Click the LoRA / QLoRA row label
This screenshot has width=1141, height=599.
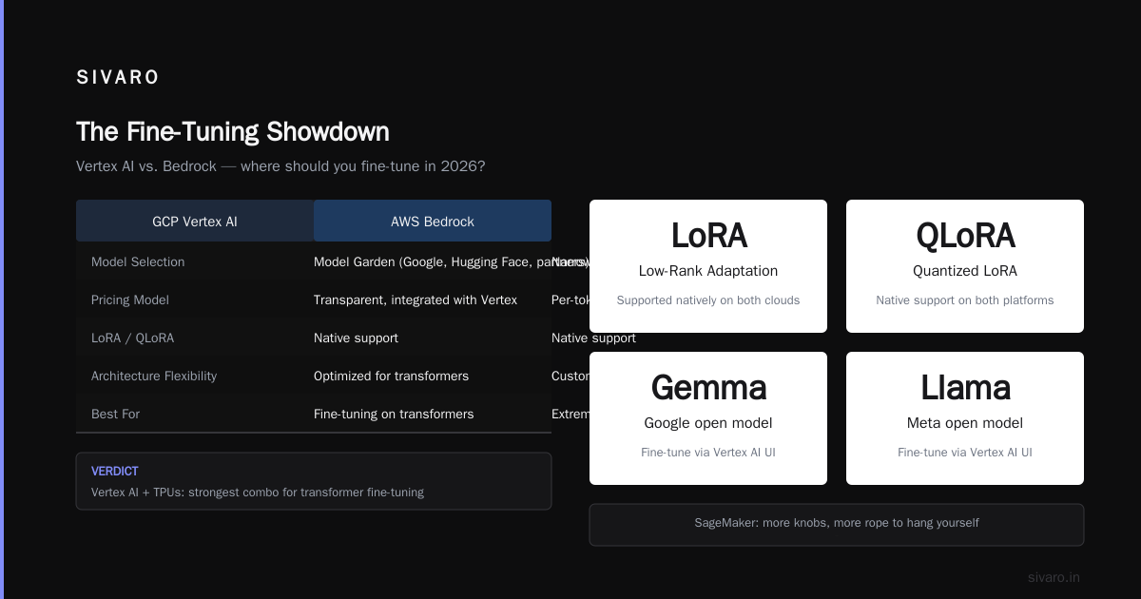tap(133, 338)
